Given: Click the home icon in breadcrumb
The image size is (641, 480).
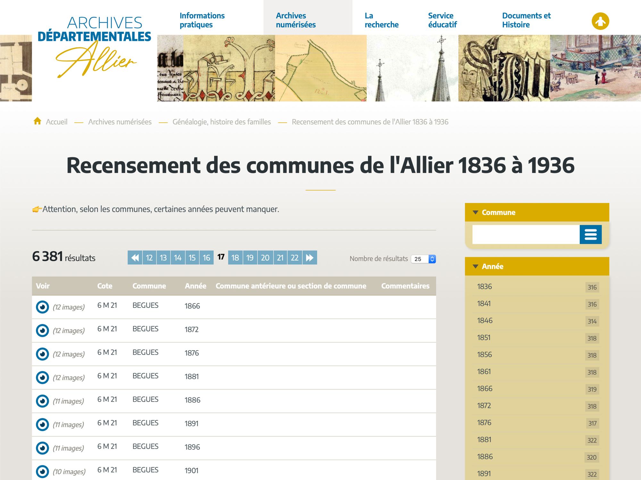Looking at the screenshot, I should point(37,121).
